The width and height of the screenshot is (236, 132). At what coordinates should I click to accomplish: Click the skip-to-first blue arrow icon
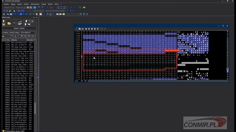[15, 14]
